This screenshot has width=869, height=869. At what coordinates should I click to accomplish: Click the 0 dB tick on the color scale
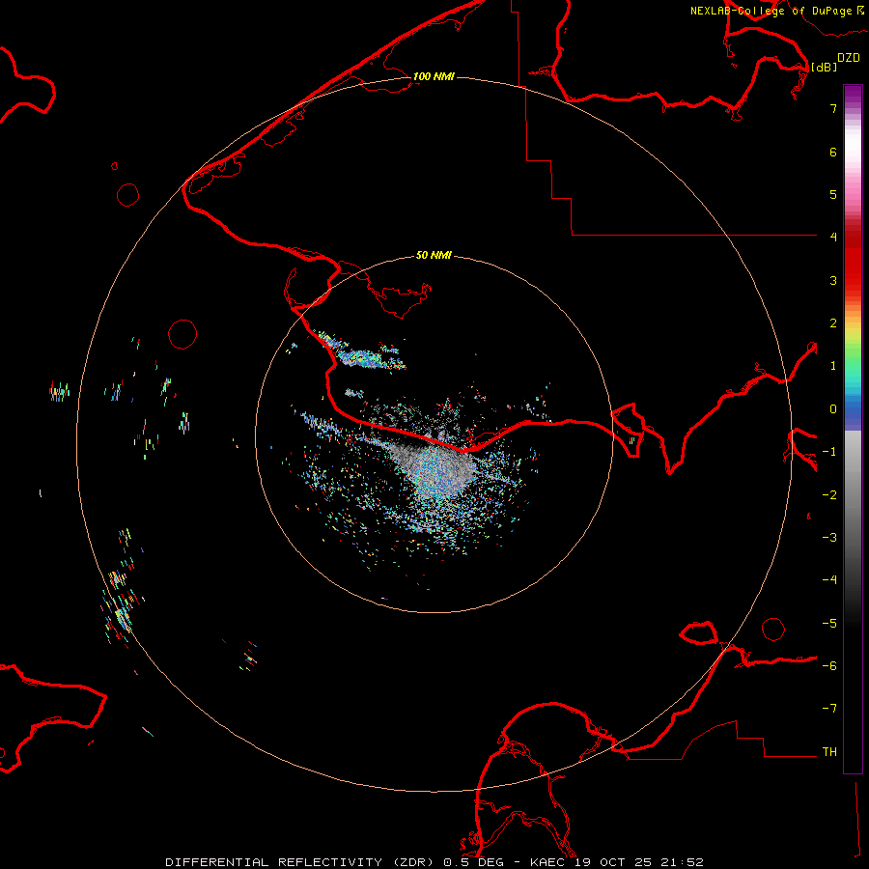(833, 409)
